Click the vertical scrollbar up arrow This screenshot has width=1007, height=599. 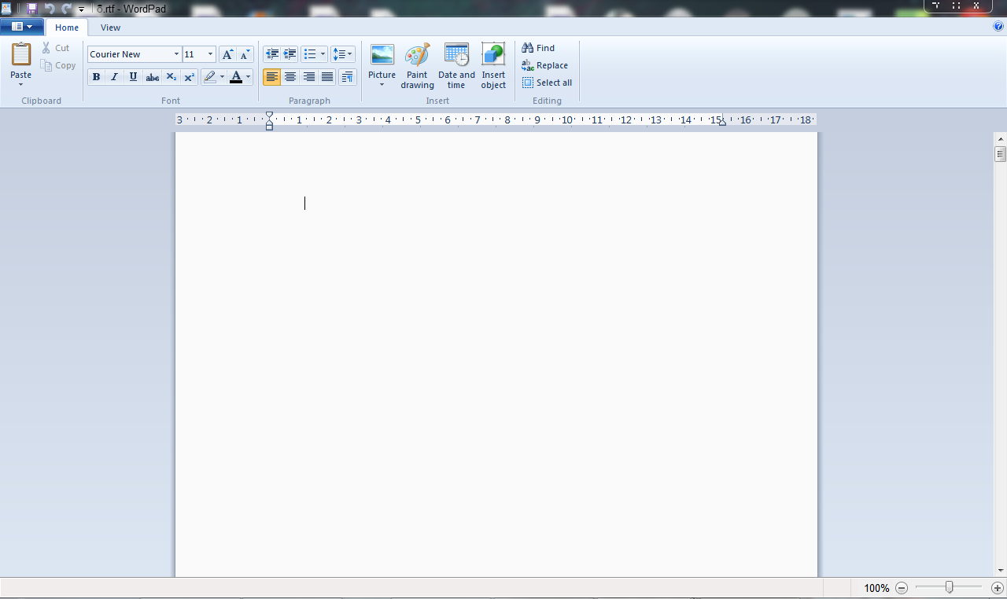pos(1000,138)
